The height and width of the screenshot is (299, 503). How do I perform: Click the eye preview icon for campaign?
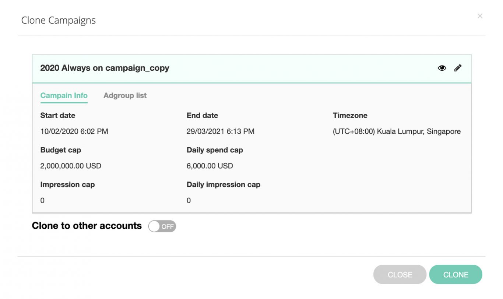tap(442, 68)
